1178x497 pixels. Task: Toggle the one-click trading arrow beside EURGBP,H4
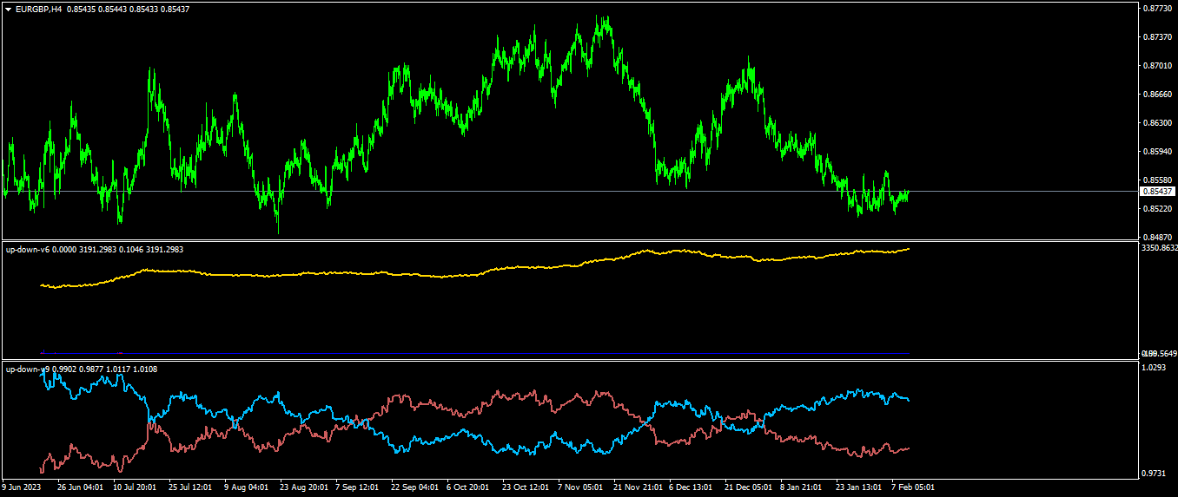tap(9, 9)
